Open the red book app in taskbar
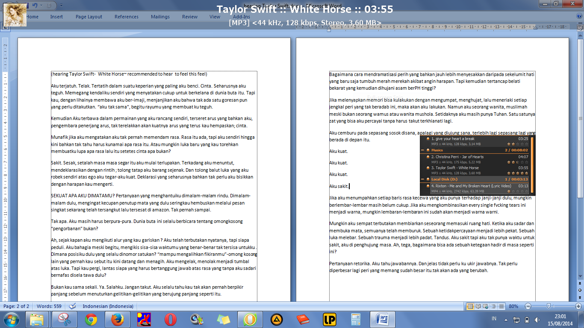This screenshot has width=584, height=328. tap(303, 319)
